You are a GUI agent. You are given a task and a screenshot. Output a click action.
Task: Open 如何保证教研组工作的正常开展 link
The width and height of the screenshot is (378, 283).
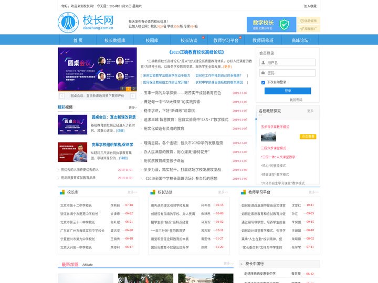[x=166, y=82]
